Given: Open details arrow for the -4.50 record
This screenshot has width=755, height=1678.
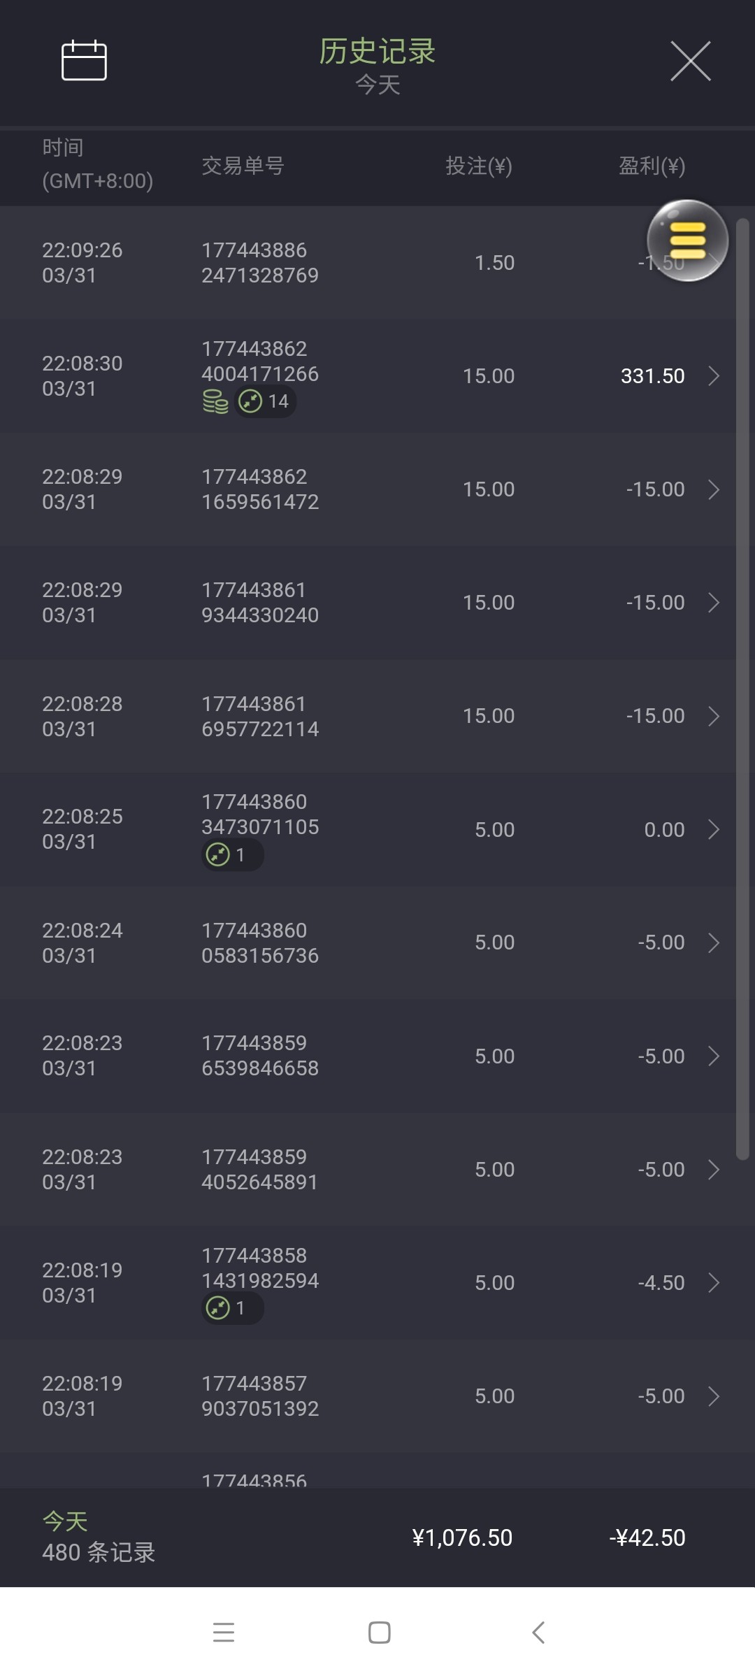Looking at the screenshot, I should coord(714,1282).
